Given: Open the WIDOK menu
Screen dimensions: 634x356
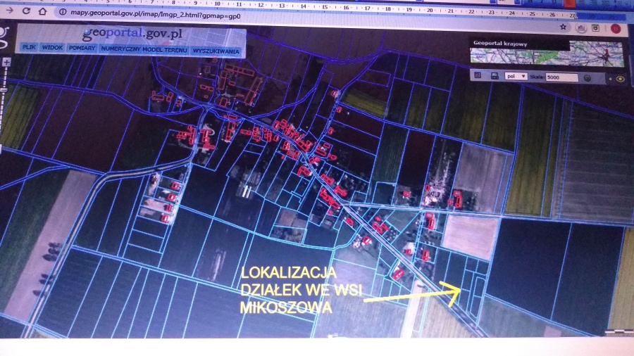Looking at the screenshot, I should 53,48.
